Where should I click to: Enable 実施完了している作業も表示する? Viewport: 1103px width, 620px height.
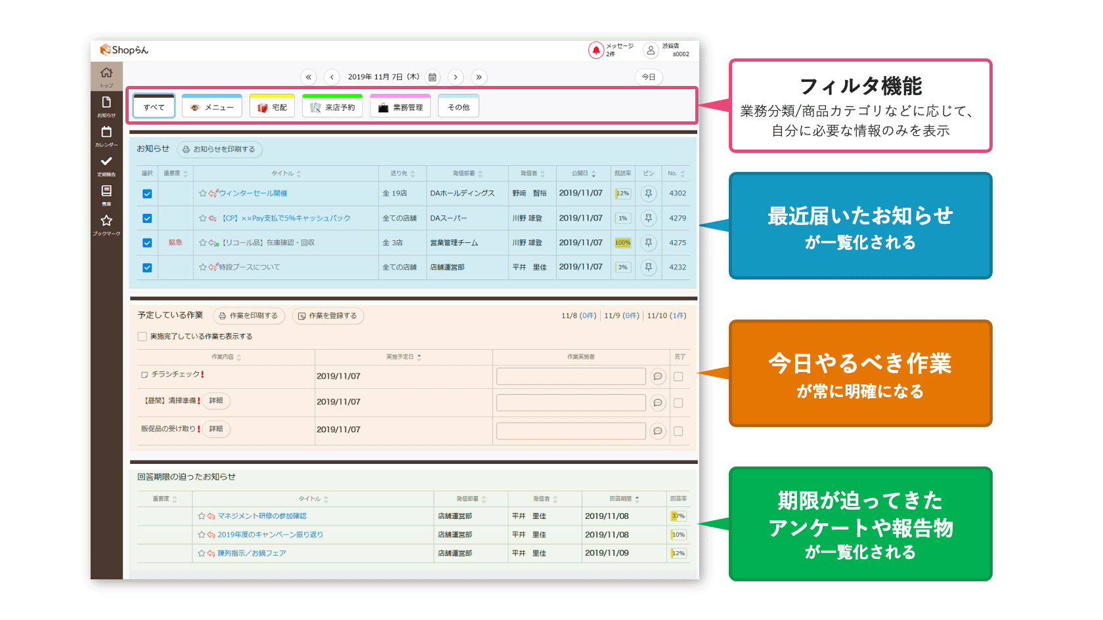pos(142,336)
